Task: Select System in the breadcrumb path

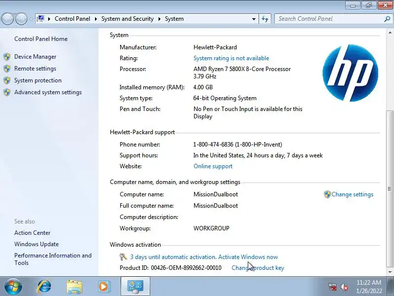Action: pos(174,19)
